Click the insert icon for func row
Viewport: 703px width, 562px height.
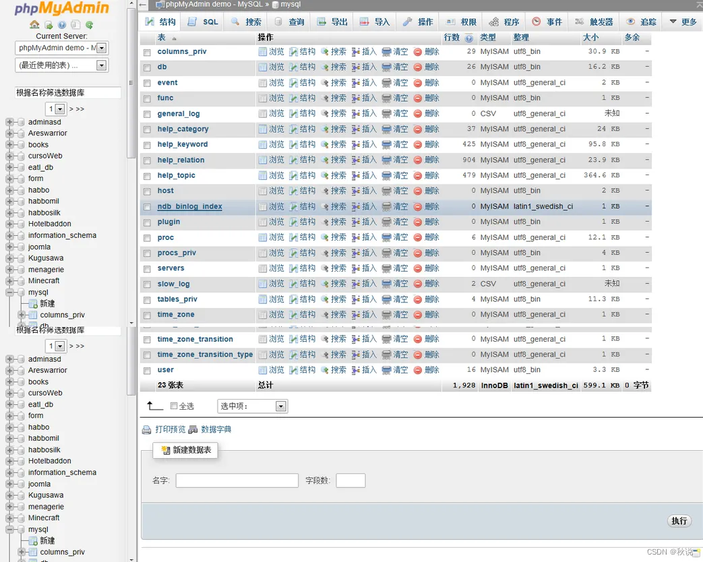click(355, 98)
